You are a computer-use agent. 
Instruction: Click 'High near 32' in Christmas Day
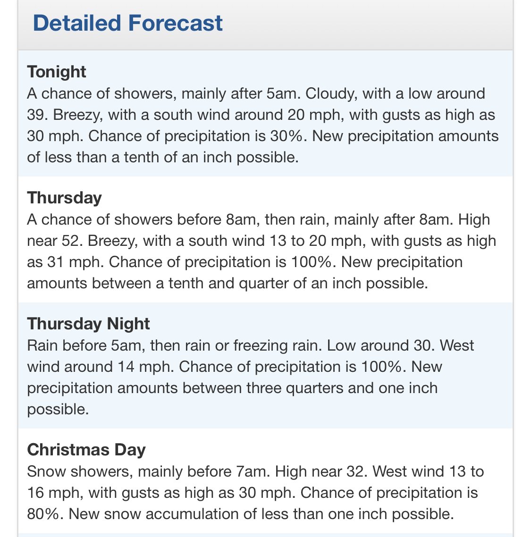[321, 471]
